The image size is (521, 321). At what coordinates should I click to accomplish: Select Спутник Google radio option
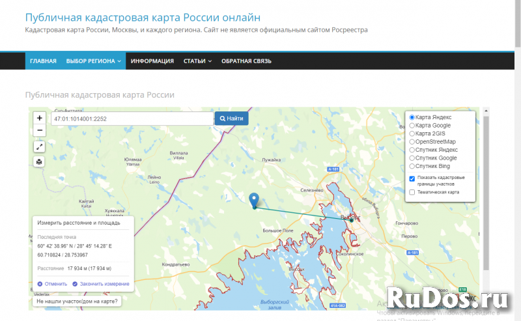pos(412,158)
